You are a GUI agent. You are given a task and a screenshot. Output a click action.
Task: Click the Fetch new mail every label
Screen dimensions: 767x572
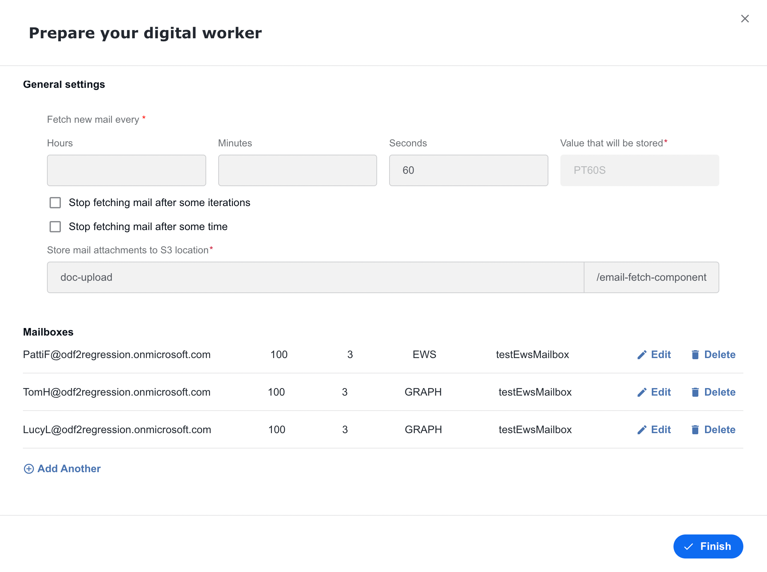tap(93, 120)
